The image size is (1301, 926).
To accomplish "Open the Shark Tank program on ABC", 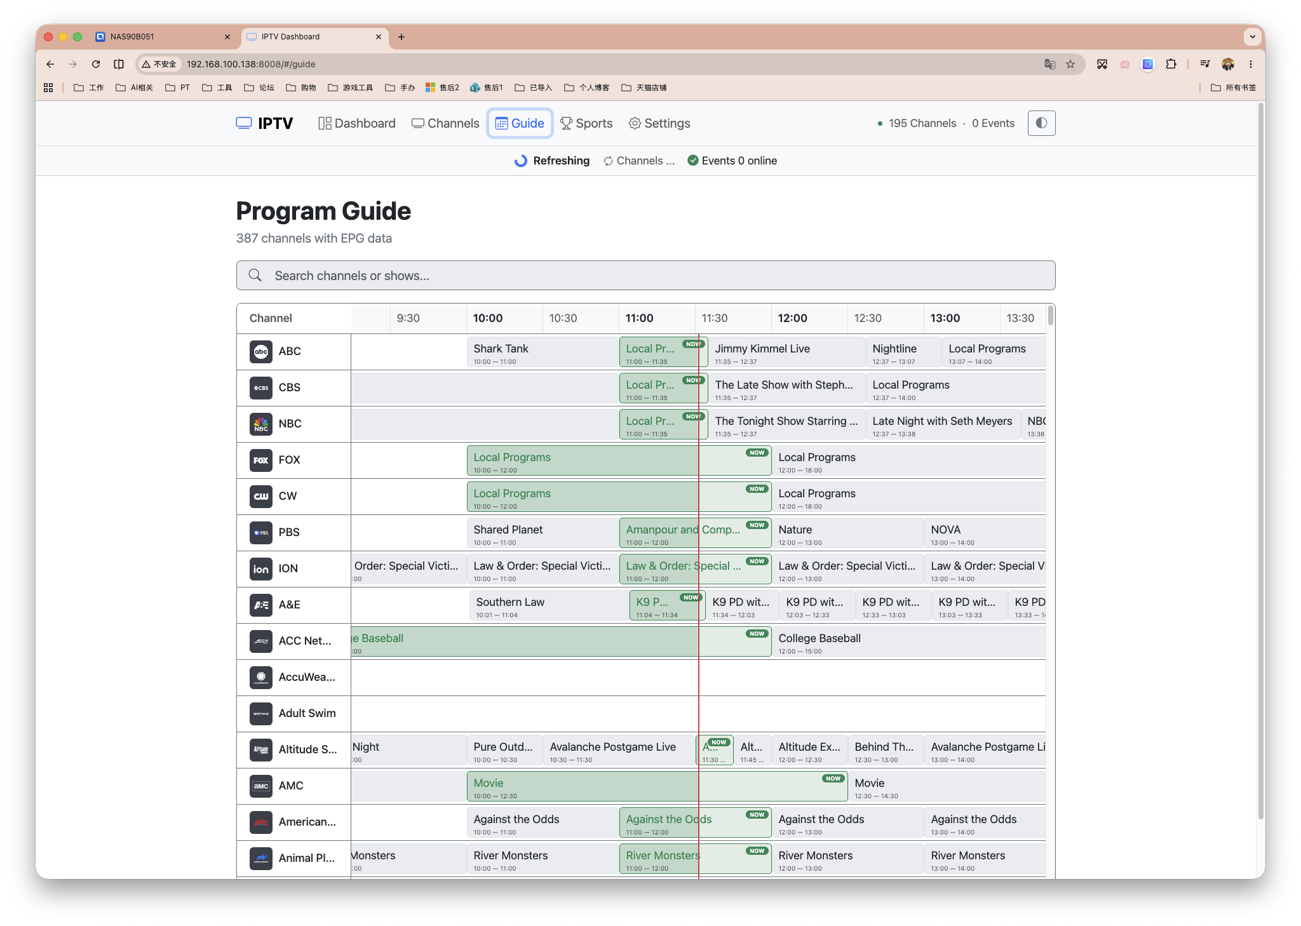I will click(543, 352).
